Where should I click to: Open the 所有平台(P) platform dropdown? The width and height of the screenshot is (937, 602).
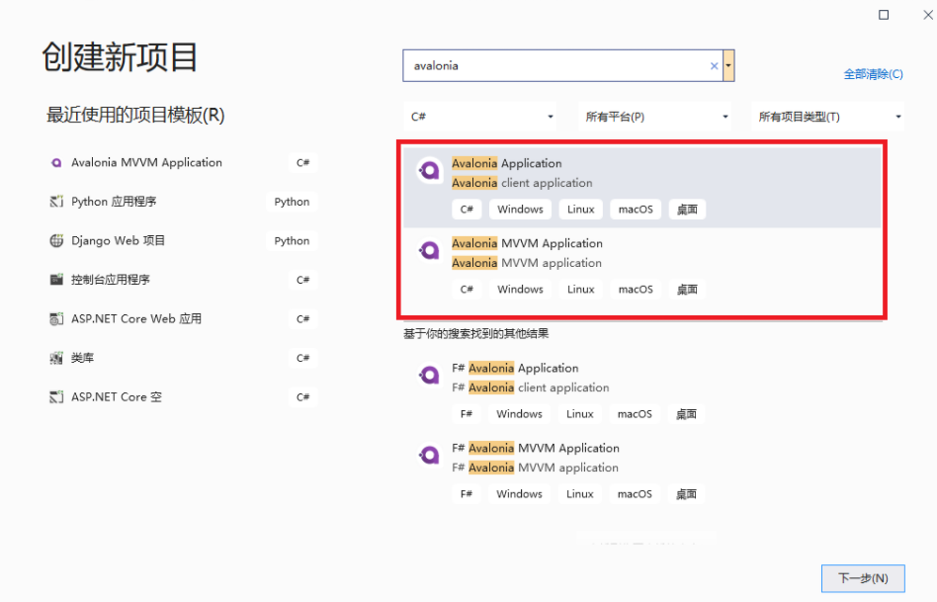[x=654, y=117]
